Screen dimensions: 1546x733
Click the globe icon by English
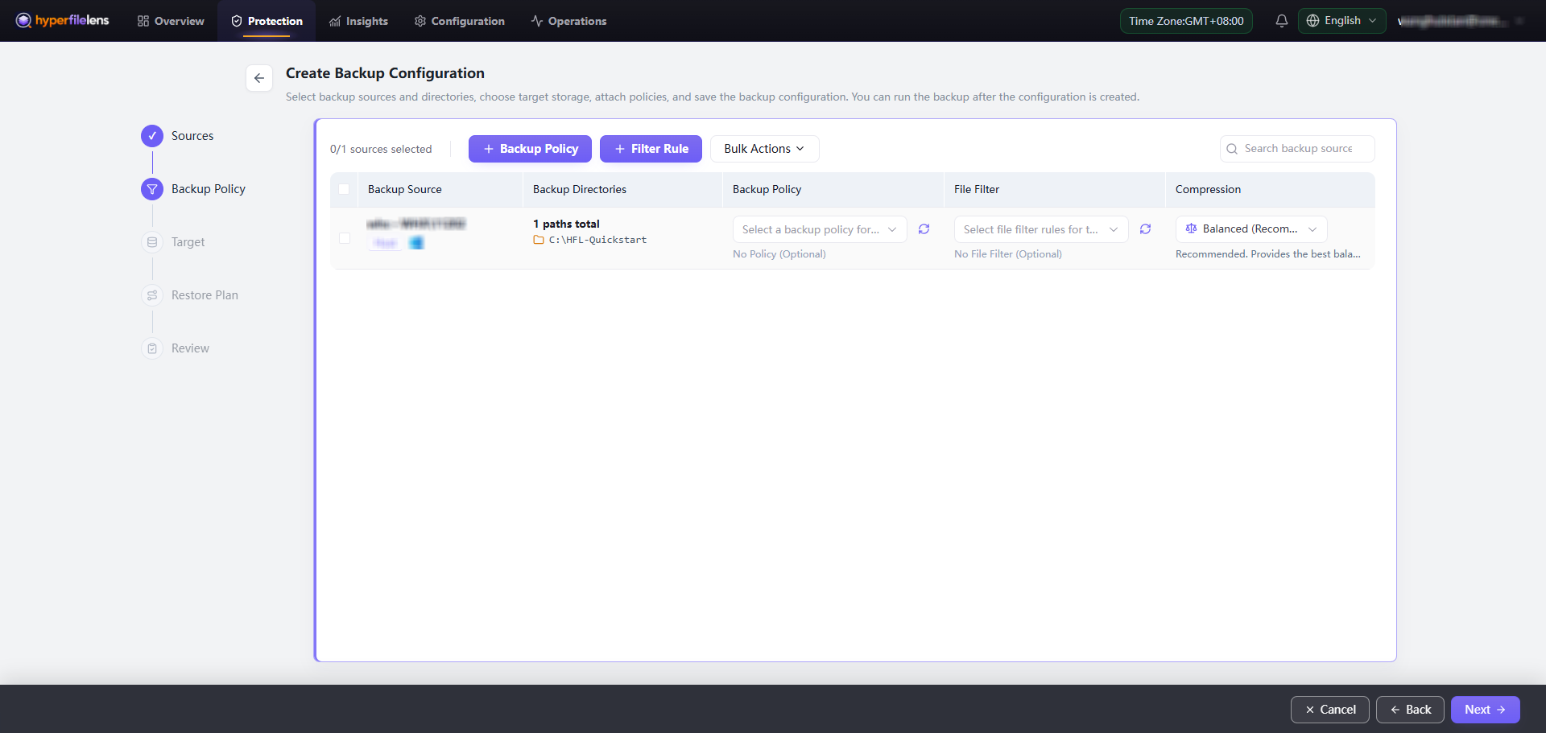1312,21
